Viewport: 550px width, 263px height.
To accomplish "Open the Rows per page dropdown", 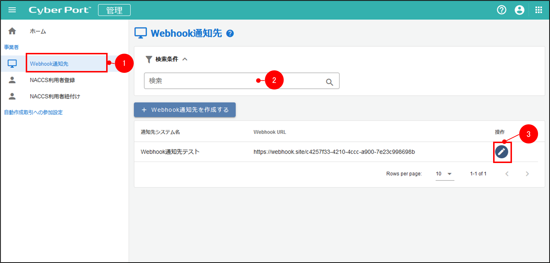I will [445, 174].
